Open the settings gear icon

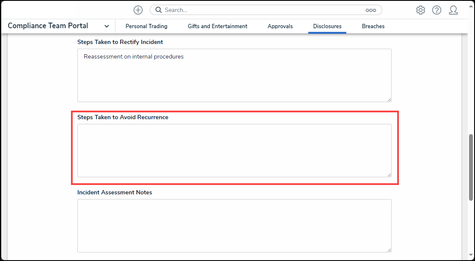tap(420, 10)
